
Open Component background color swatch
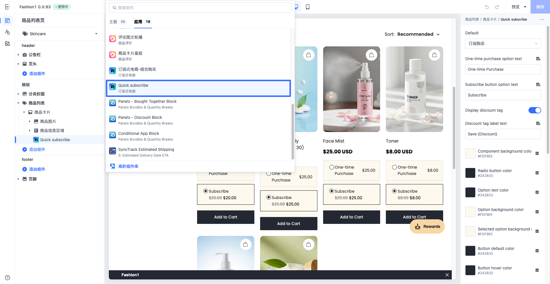pyautogui.click(x=470, y=153)
